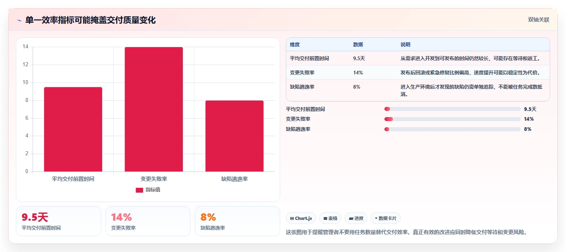Click the 平均交付前置时间 progress bar

[x=452, y=109]
